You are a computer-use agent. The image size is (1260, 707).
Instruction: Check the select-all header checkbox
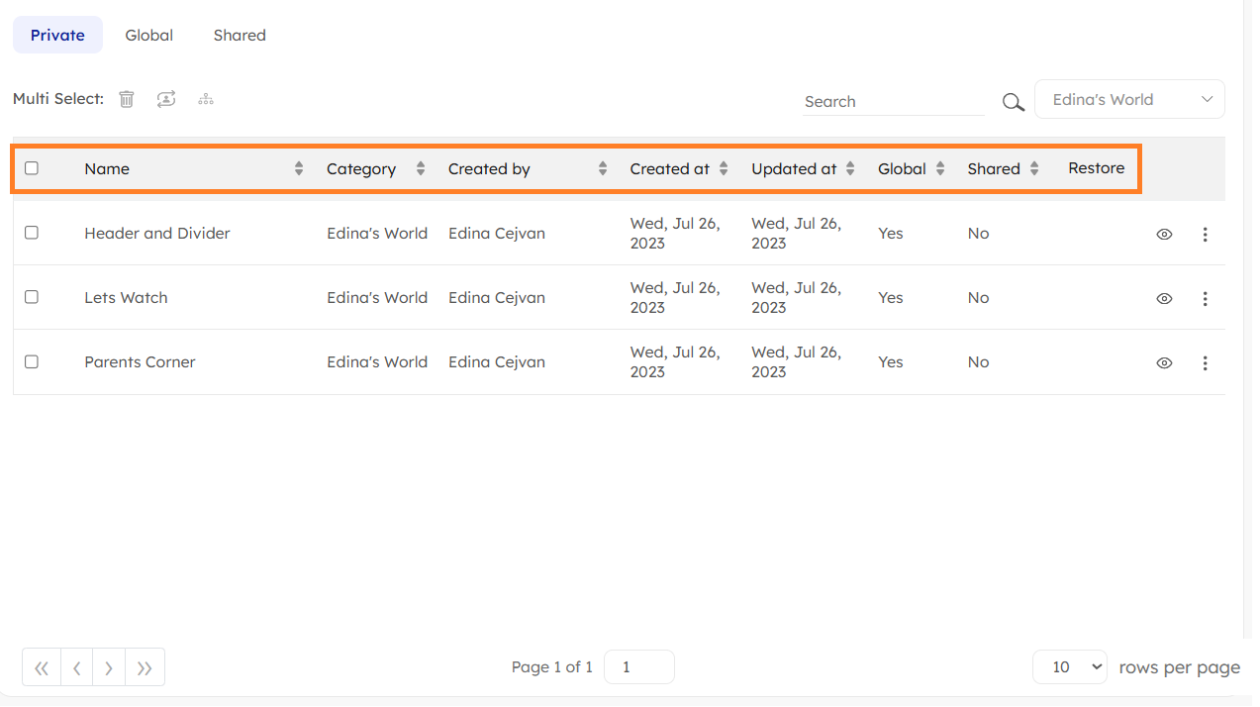click(32, 168)
